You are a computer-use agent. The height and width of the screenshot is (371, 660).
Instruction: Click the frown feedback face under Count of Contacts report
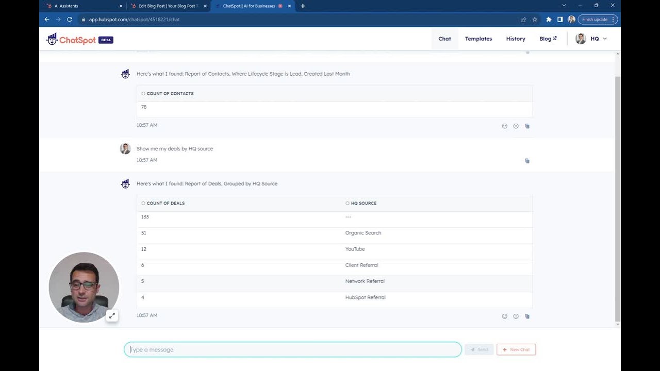pyautogui.click(x=516, y=126)
